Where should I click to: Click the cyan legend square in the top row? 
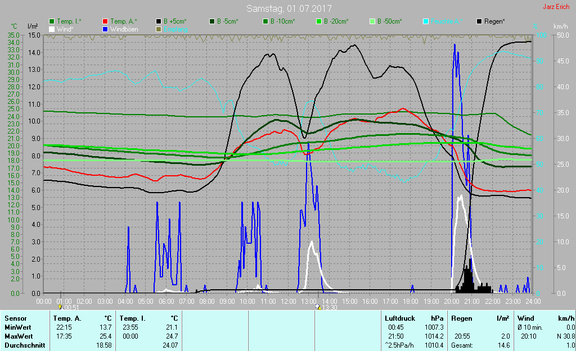(426, 21)
